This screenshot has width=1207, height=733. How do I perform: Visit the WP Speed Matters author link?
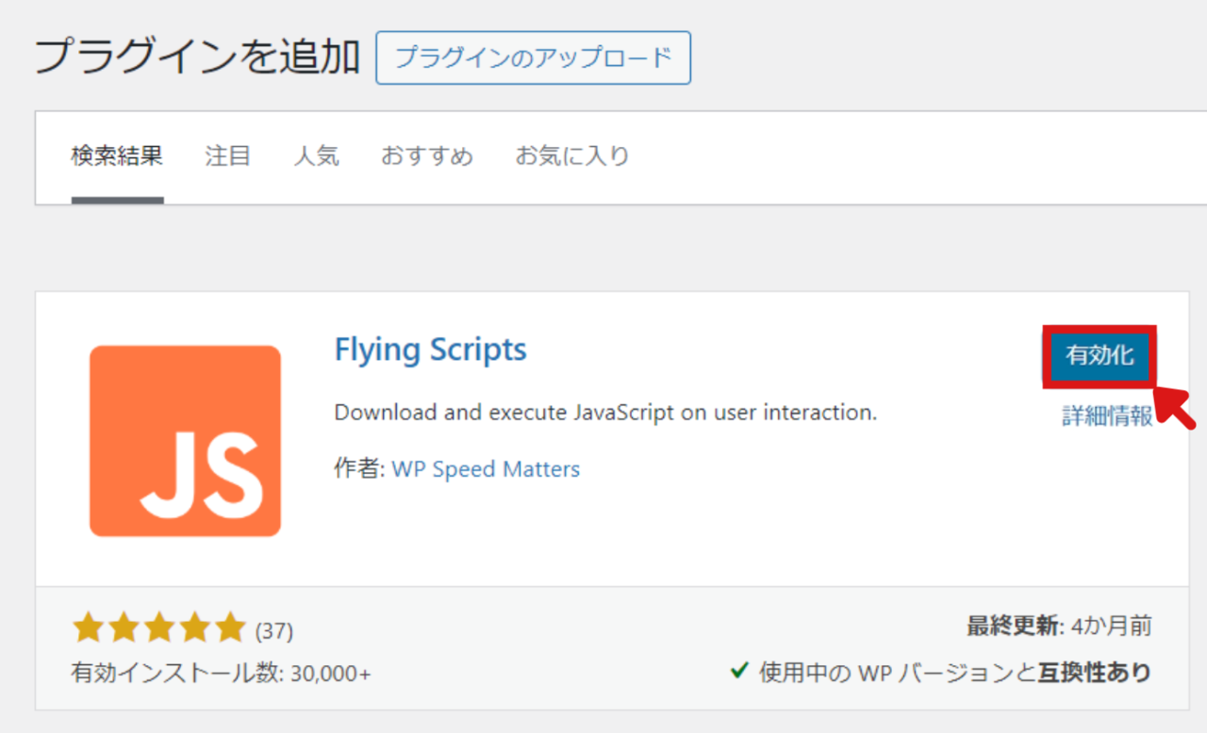[486, 468]
